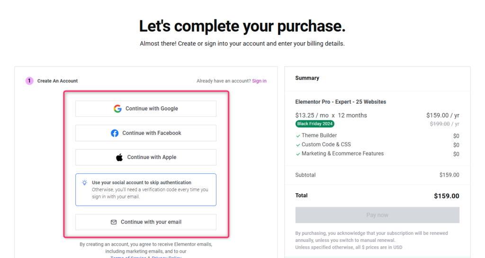This screenshot has height=258, width=485.
Task: Click the envelope email icon
Action: [x=114, y=222]
